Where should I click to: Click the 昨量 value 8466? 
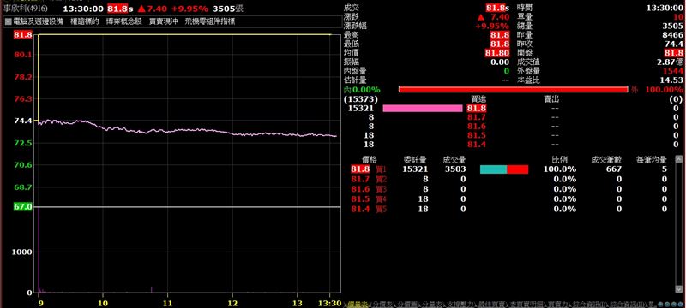click(673, 35)
